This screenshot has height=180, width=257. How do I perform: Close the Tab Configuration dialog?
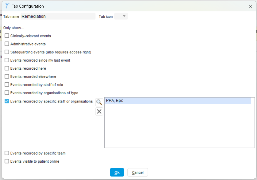click(x=250, y=6)
